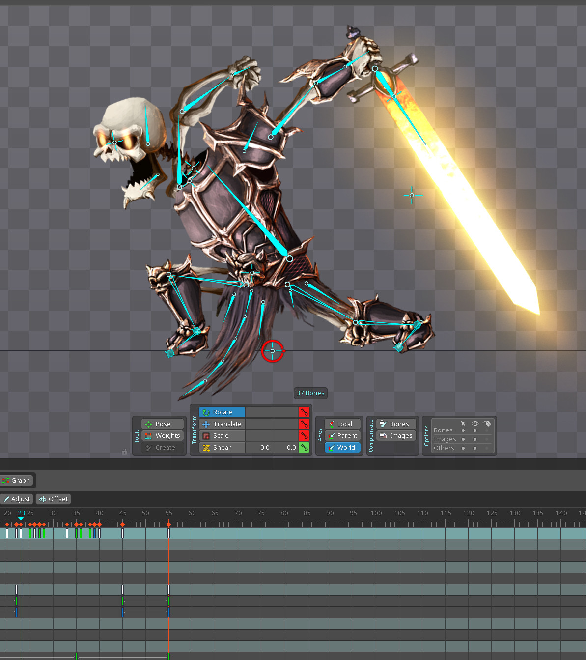Viewport: 586px width, 660px height.
Task: Switch Axes mode to Local
Action: click(x=341, y=423)
